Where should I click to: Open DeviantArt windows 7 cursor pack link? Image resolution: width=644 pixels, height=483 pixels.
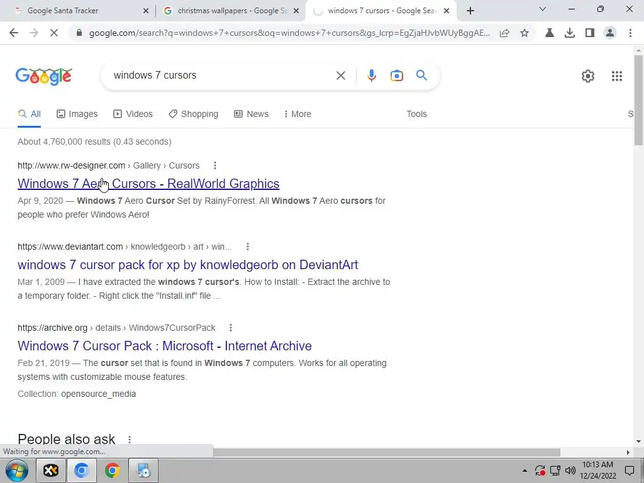[x=187, y=265]
